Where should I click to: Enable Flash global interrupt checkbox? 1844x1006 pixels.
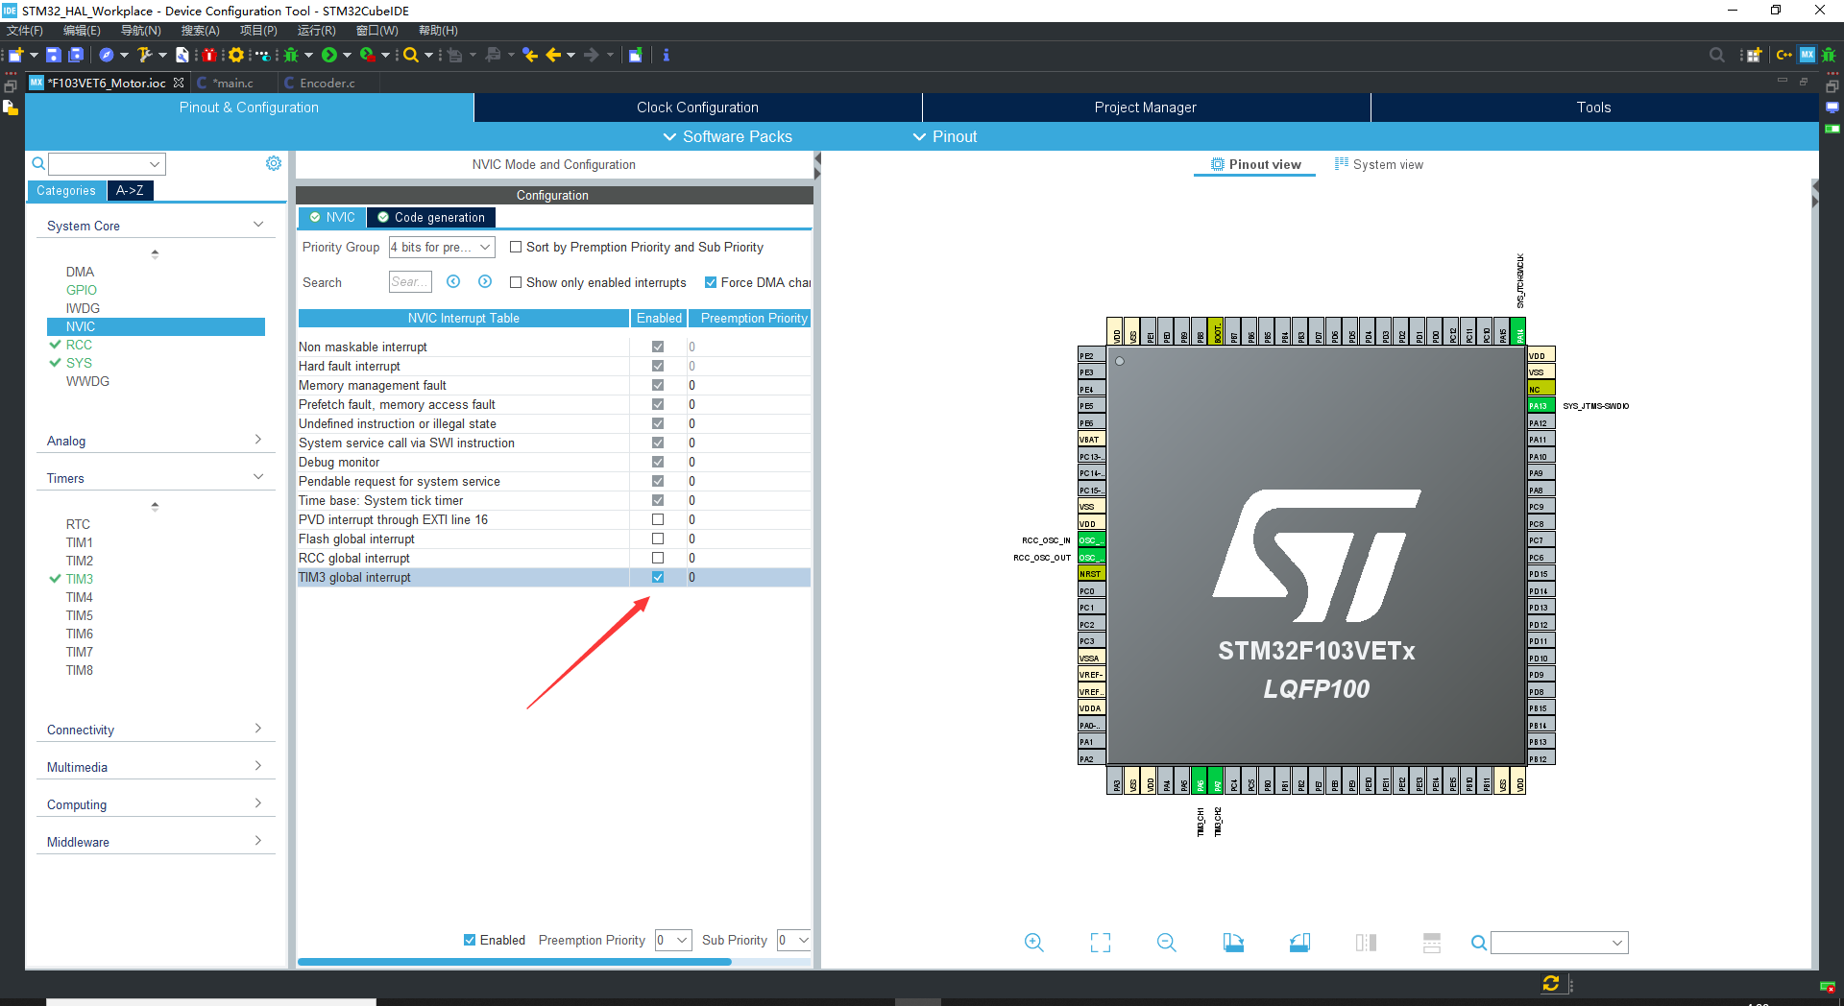[x=658, y=539]
